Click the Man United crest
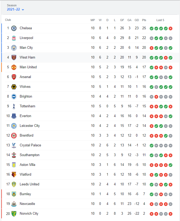 (x=14, y=67)
